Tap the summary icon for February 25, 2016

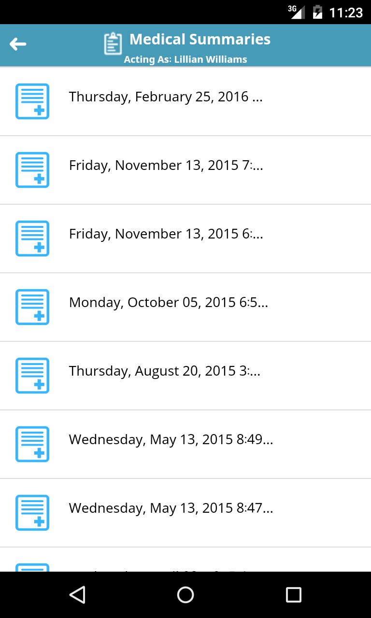pos(32,101)
